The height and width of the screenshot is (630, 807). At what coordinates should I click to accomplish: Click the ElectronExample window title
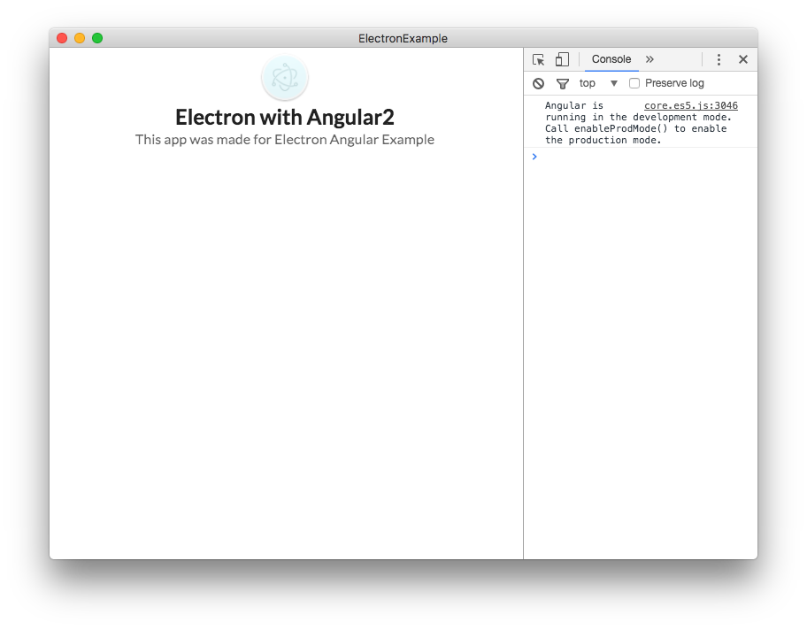pyautogui.click(x=403, y=39)
